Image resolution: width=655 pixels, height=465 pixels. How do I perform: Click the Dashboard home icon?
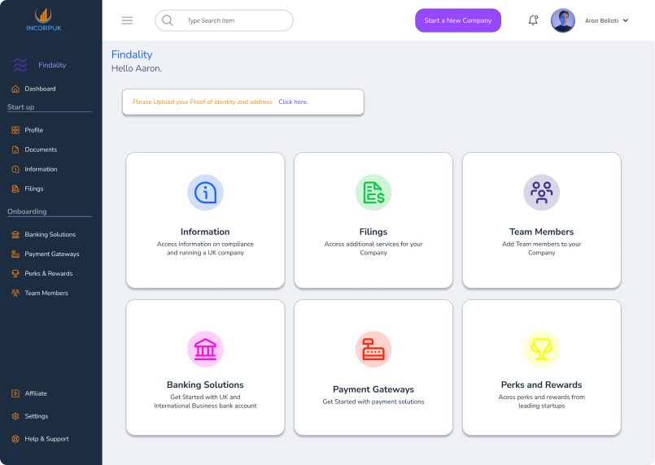[x=15, y=89]
